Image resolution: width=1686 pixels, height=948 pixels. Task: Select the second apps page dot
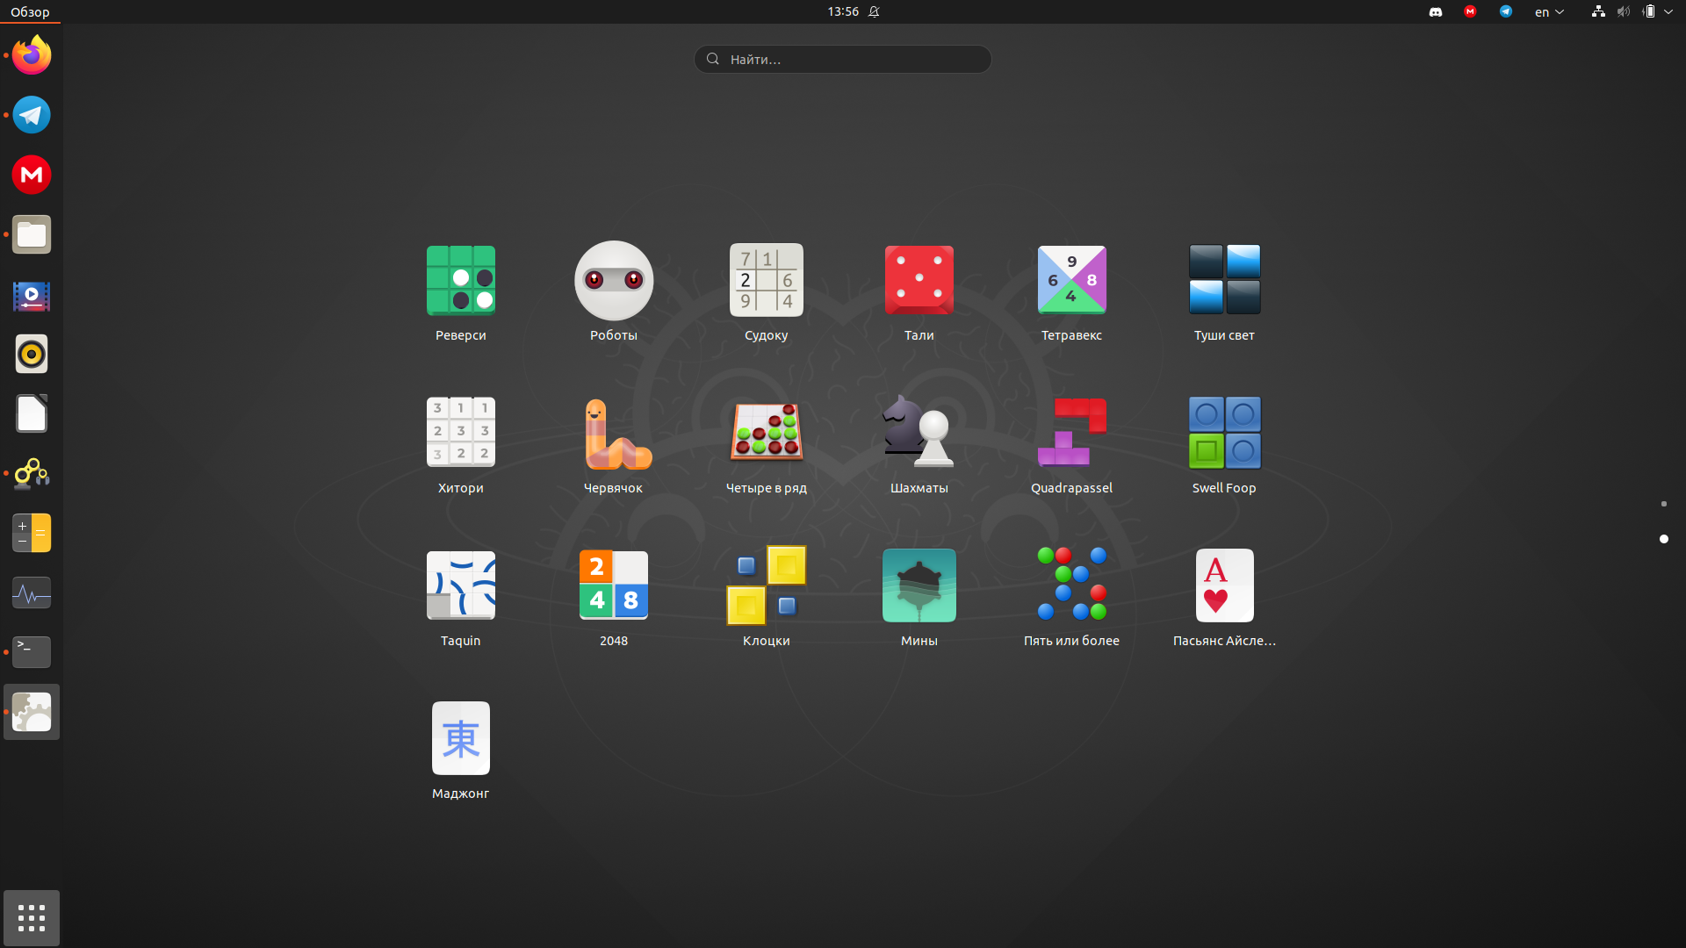pyautogui.click(x=1663, y=539)
